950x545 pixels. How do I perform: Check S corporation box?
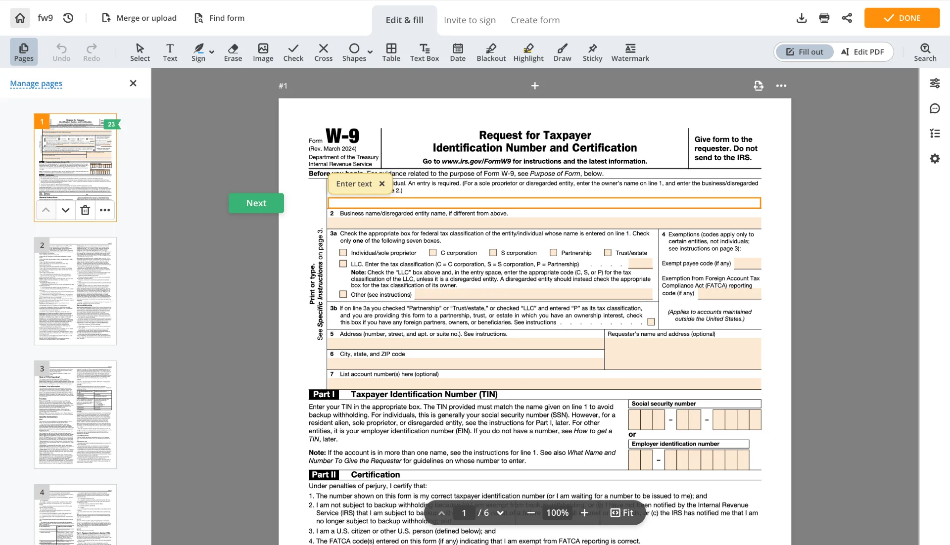point(493,253)
